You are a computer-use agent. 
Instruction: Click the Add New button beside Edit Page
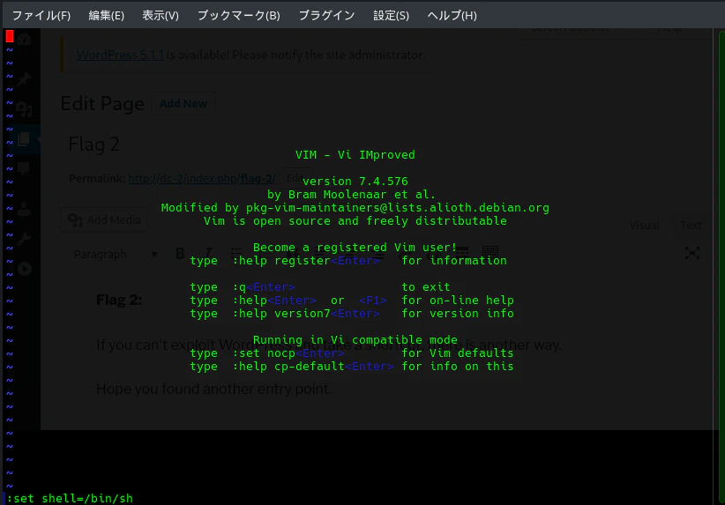(x=183, y=103)
